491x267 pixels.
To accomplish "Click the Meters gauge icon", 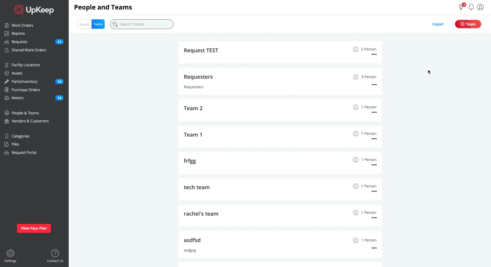I will point(7,98).
